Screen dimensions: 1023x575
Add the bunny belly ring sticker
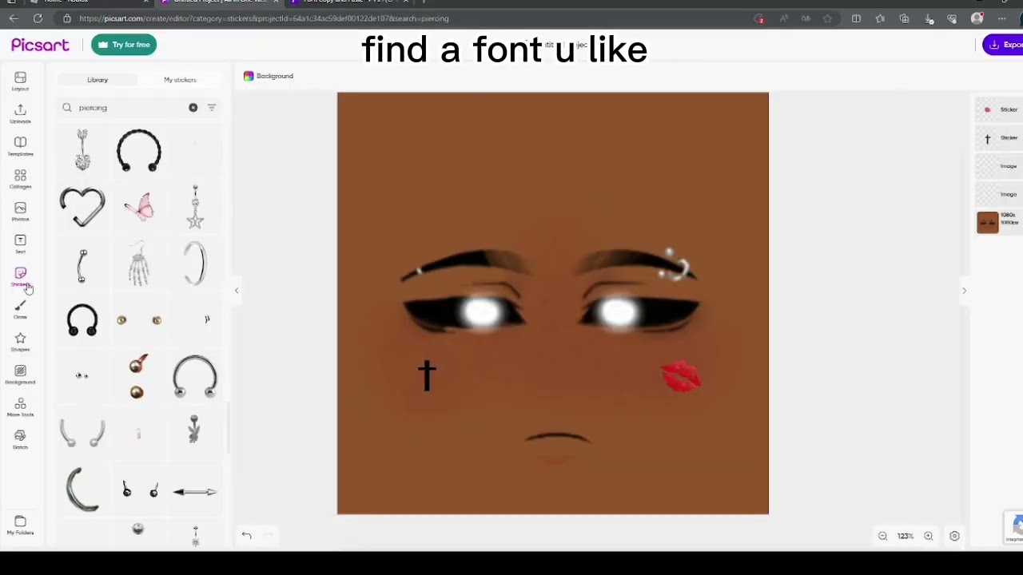pyautogui.click(x=195, y=430)
